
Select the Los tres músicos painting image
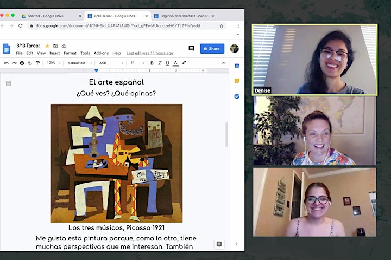point(116,163)
